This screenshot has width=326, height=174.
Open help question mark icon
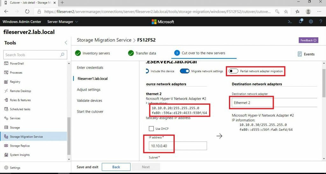(x=321, y=22)
